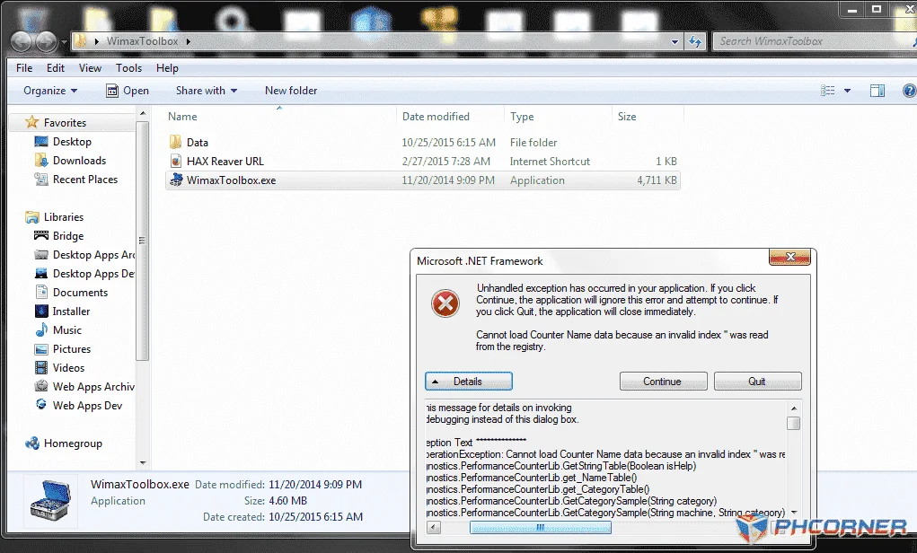Open the address bar history dropdown
The image size is (917, 553).
(675, 41)
